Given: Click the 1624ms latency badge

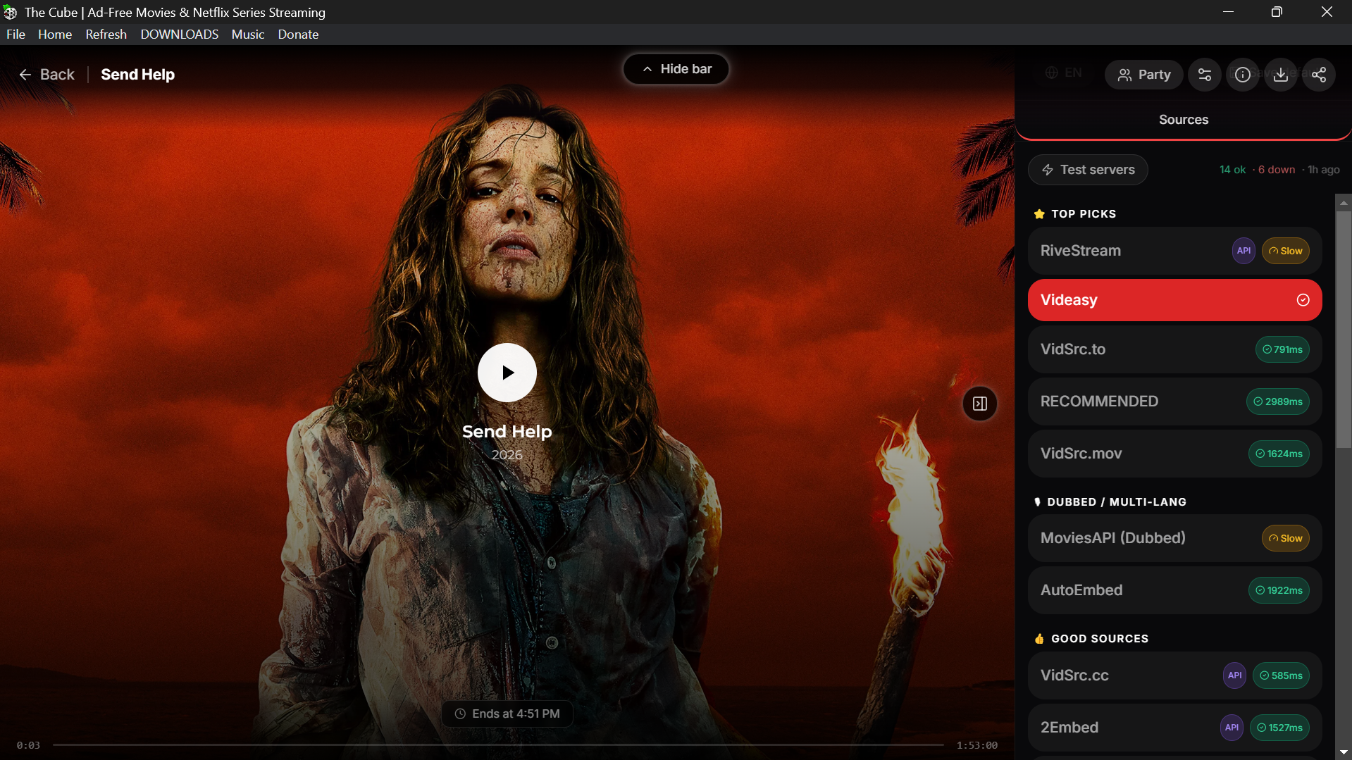Looking at the screenshot, I should point(1279,454).
